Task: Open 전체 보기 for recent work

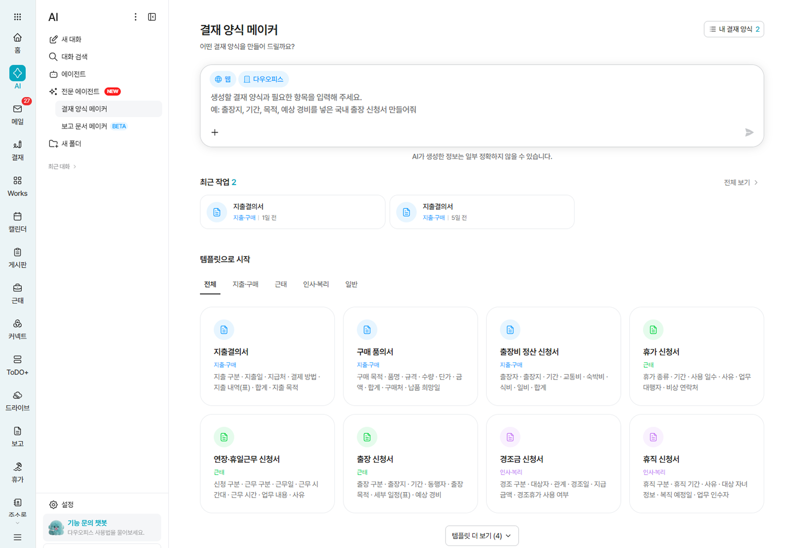Action: (x=741, y=182)
